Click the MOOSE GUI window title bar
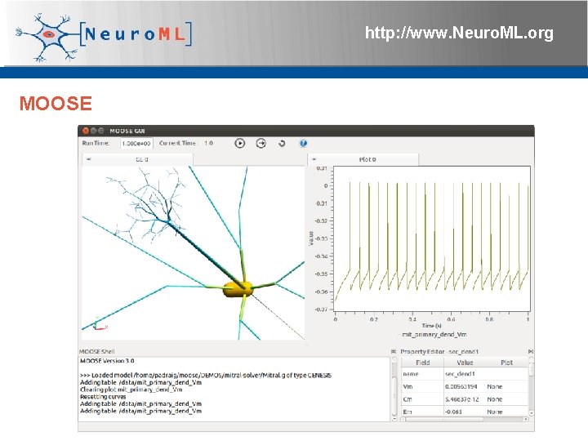This screenshot has width=588, height=441. (306, 131)
